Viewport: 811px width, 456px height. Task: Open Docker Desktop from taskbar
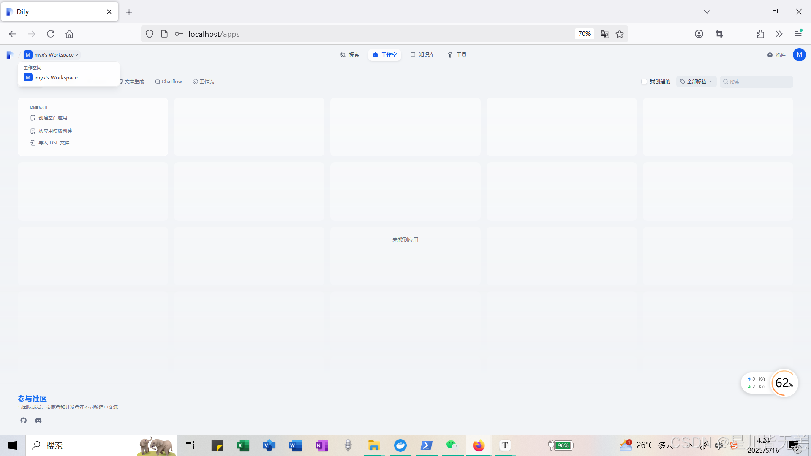[400, 445]
